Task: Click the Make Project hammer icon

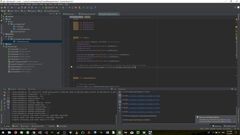Action: pyautogui.click(x=43, y=7)
